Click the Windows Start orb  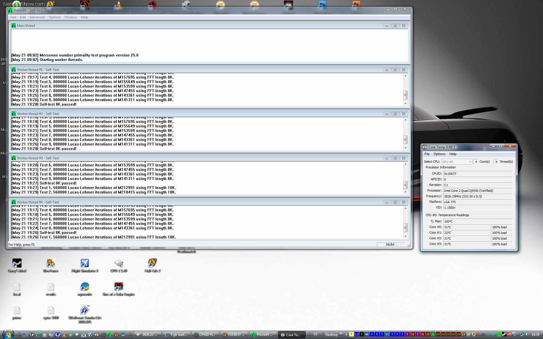click(8, 335)
